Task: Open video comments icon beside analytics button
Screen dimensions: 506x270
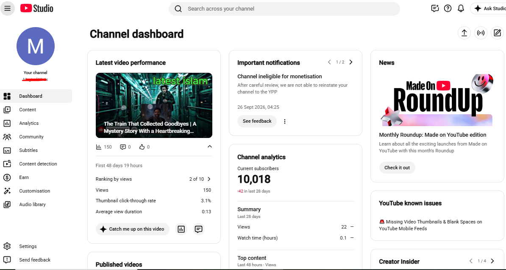Action: pos(198,229)
